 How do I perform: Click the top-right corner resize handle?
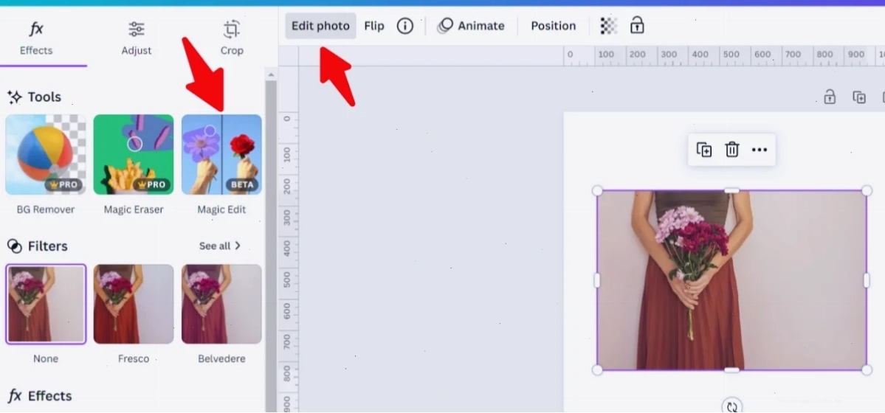867,191
